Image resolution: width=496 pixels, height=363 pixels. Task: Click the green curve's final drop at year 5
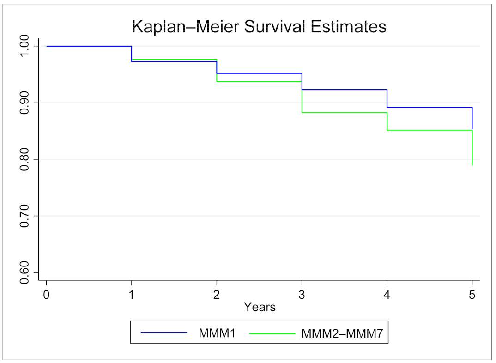point(472,148)
